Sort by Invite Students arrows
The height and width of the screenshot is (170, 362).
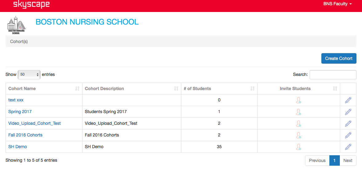pos(335,88)
